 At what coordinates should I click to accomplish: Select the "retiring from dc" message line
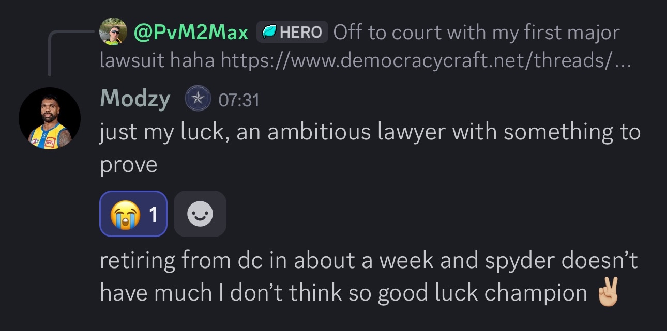[369, 261]
